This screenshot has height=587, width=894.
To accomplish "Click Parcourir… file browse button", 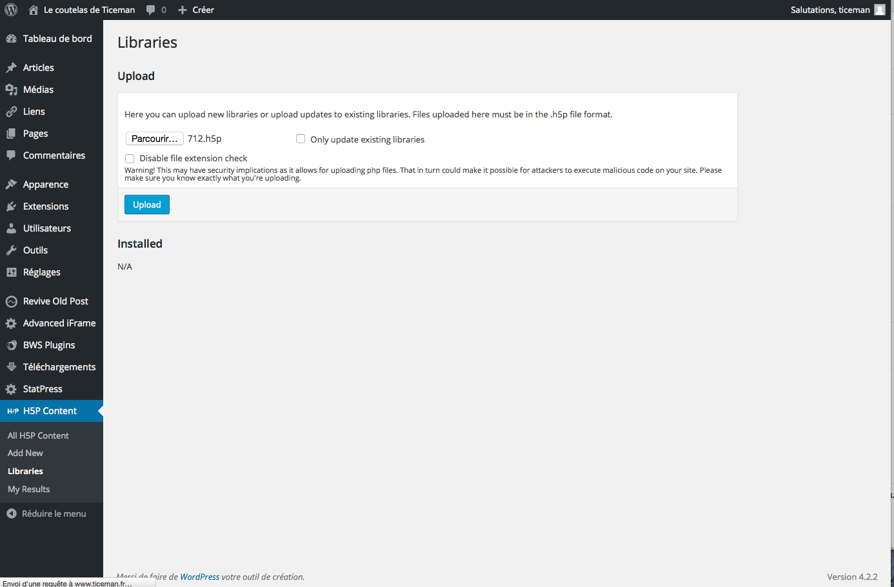I will coord(155,139).
